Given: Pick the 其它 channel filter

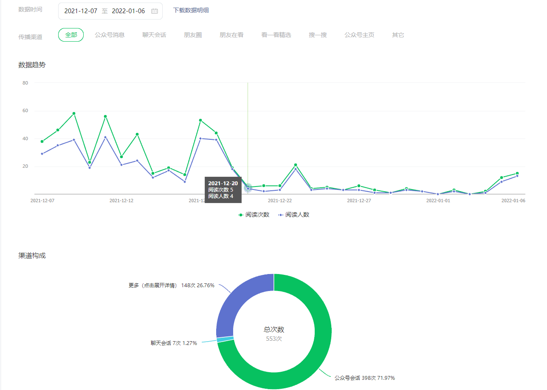Looking at the screenshot, I should pos(398,35).
